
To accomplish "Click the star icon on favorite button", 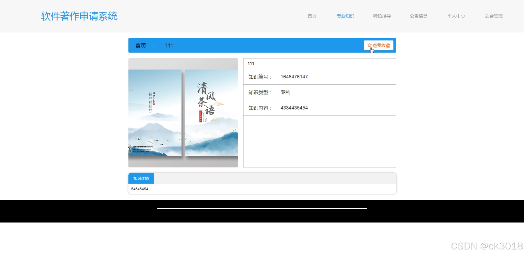I will (369, 45).
